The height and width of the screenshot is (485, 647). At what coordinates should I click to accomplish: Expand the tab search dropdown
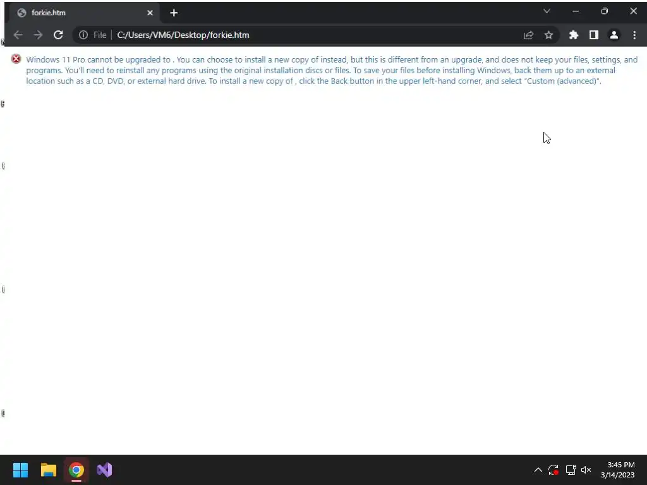(x=547, y=11)
